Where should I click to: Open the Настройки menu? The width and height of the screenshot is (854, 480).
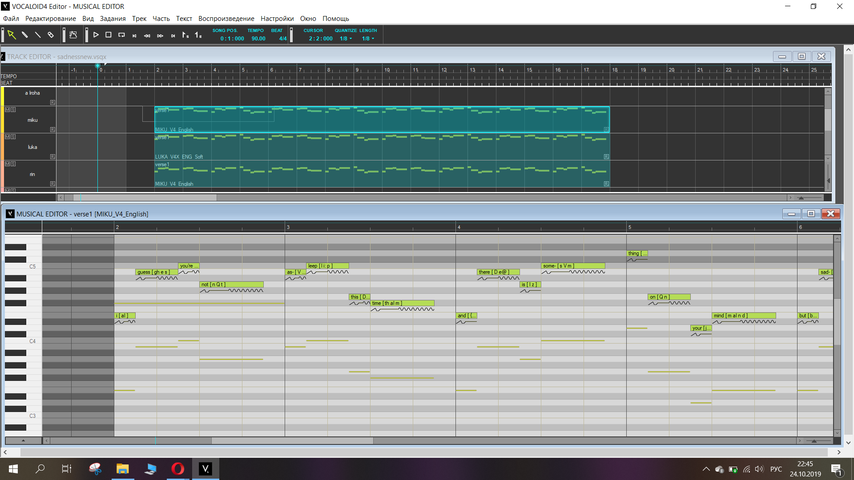277,19
